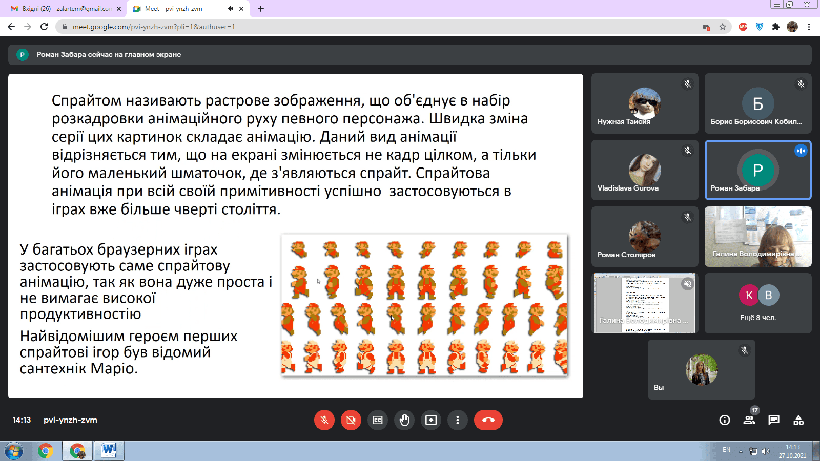820x461 pixels.
Task: Select the Нужная Таисия participant tile
Action: pos(645,103)
